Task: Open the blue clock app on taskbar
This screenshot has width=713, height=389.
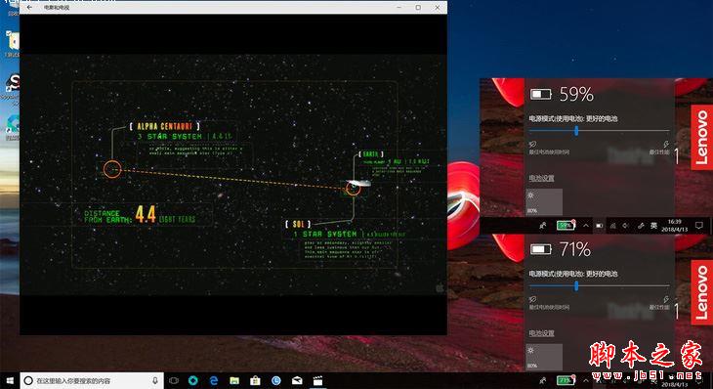Action: [276, 380]
